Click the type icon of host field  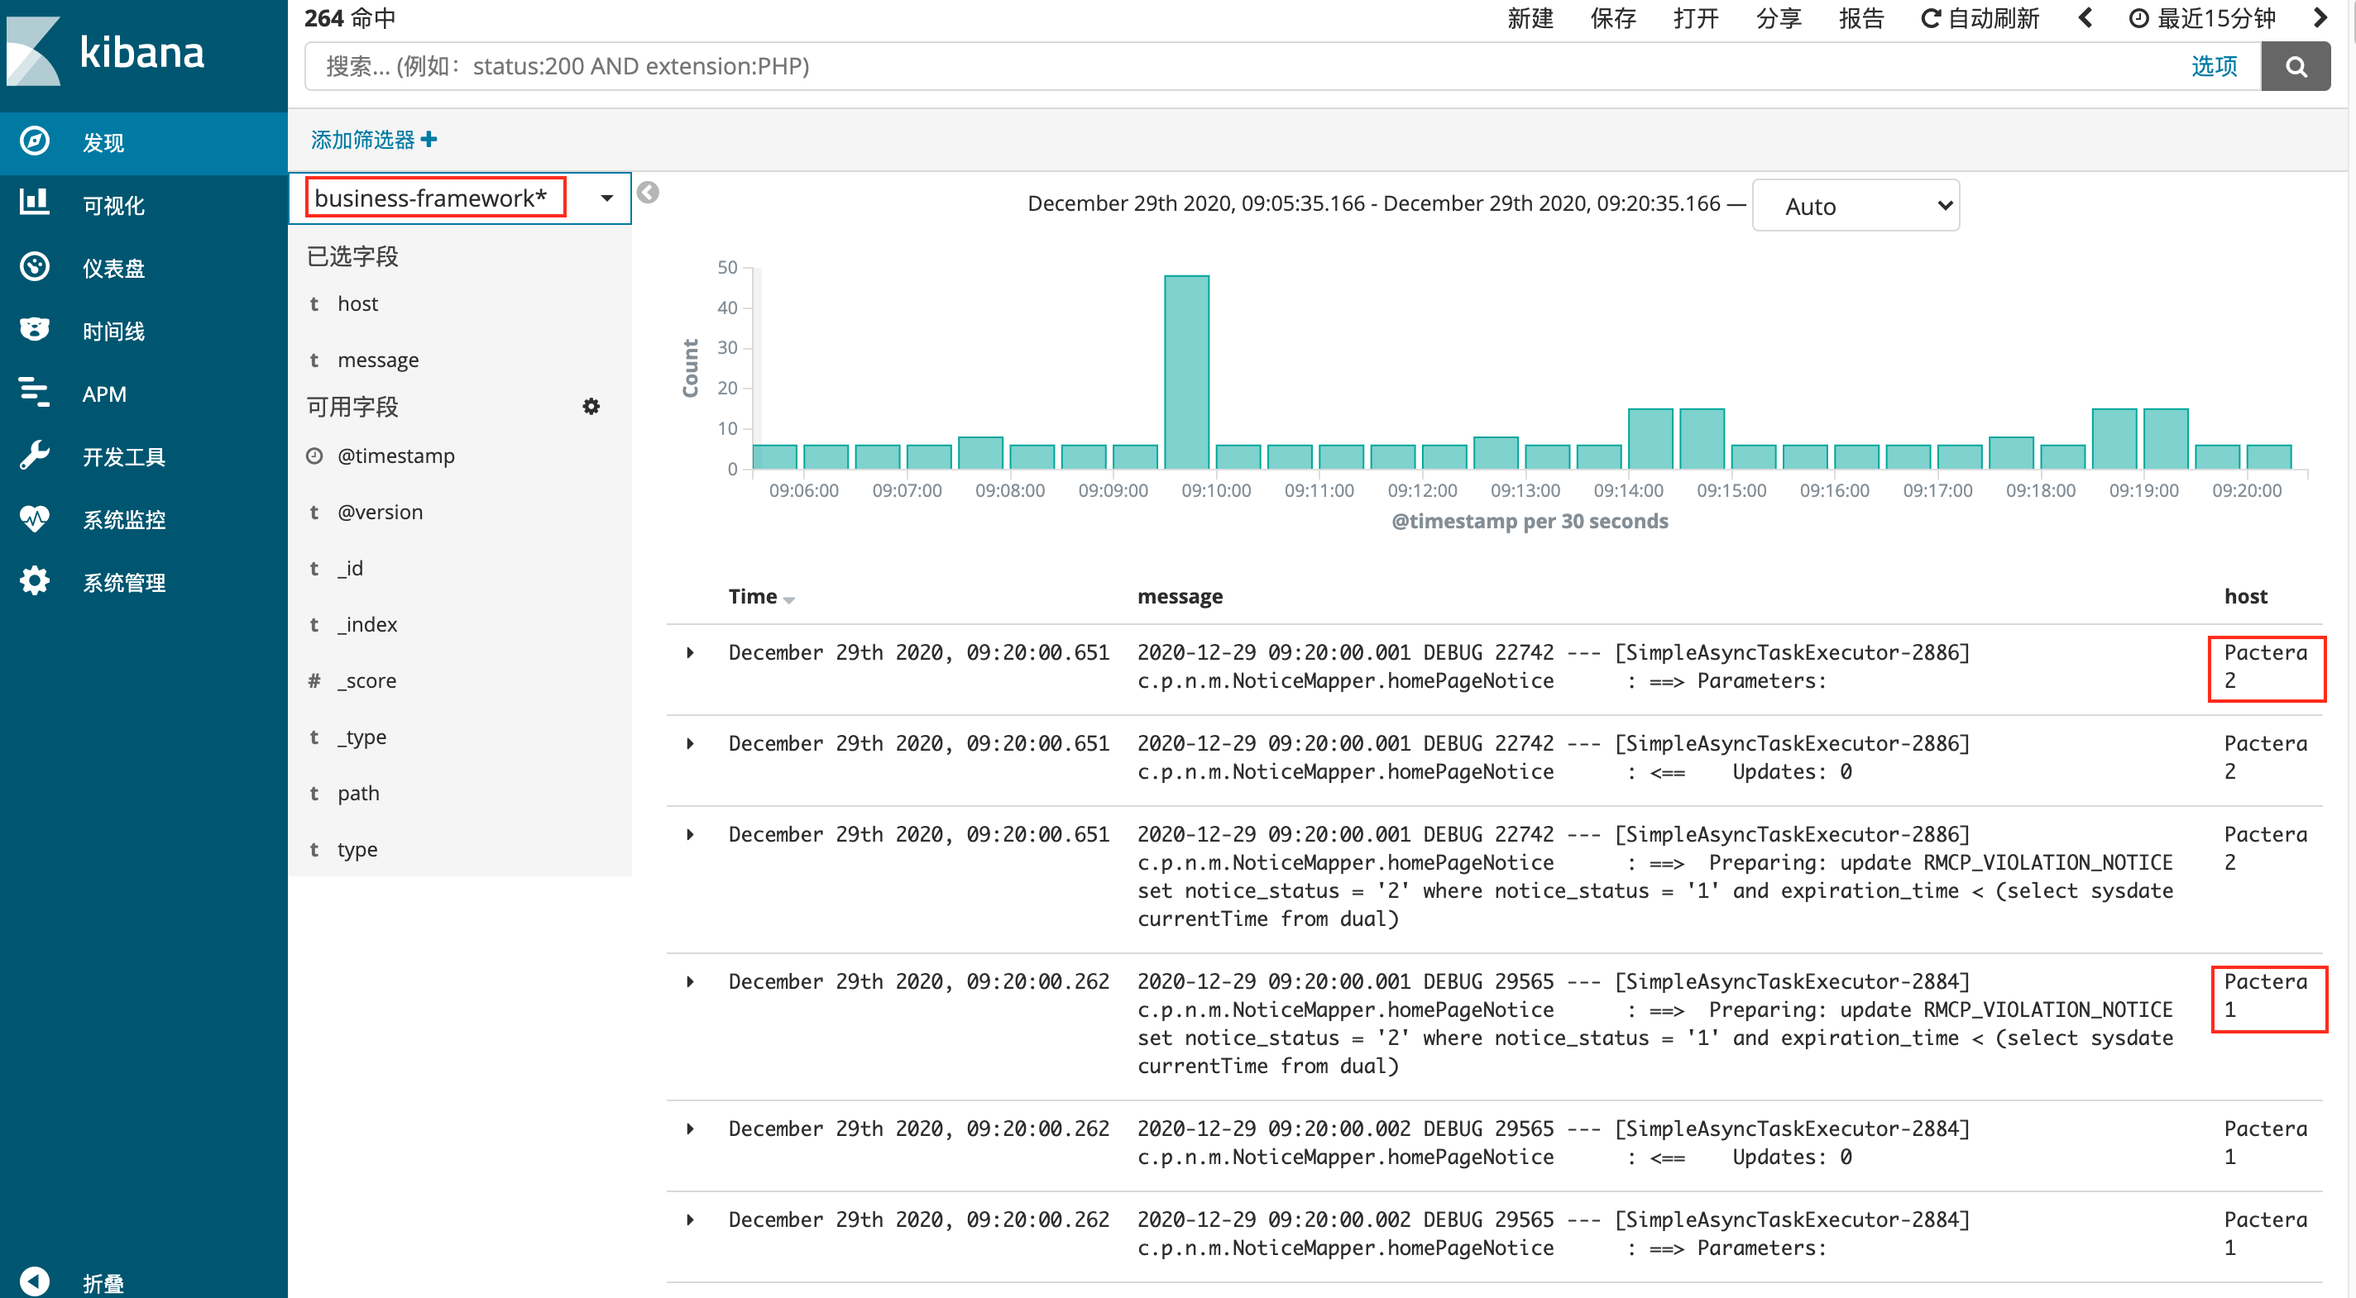[314, 303]
